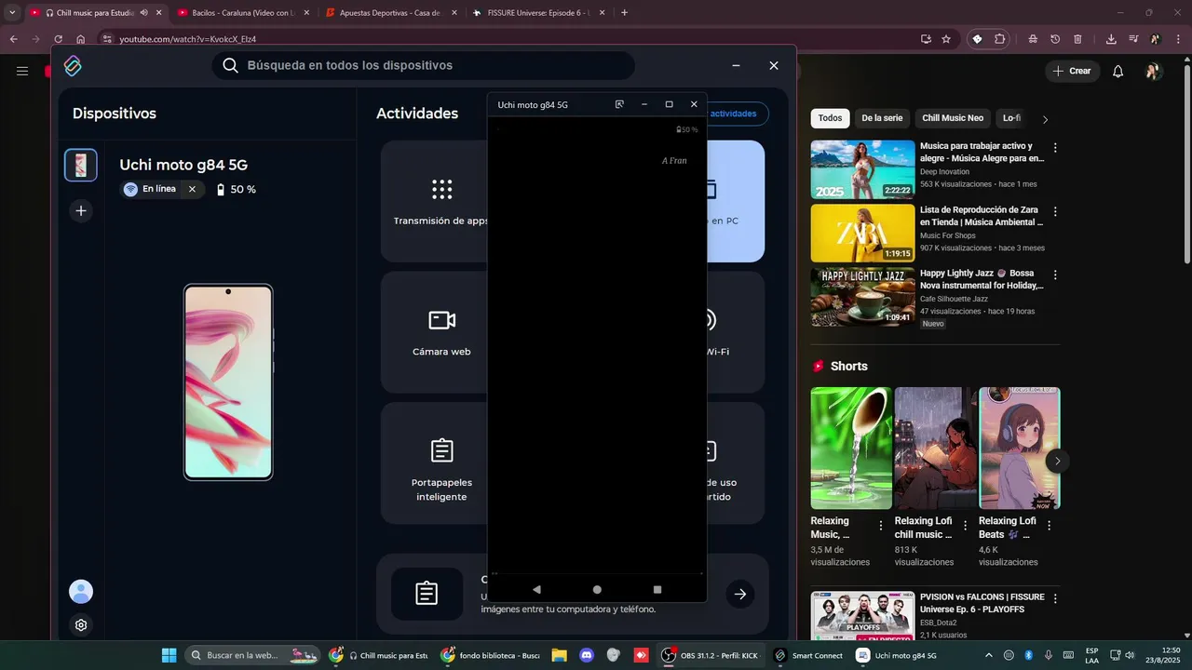Click the Smart Connect logo icon
The image size is (1192, 670).
point(73,65)
